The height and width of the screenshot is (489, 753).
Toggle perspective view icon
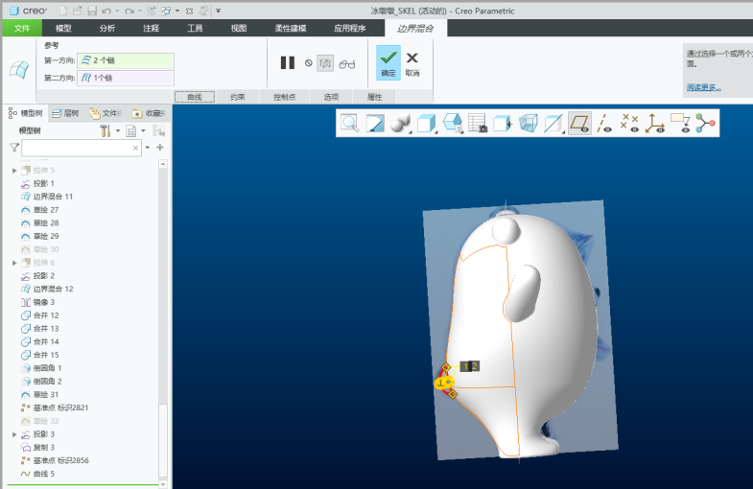[529, 123]
